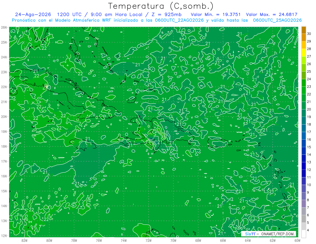Click the "70W" longitude axis label
This screenshot has width=316, height=244.
point(173,241)
